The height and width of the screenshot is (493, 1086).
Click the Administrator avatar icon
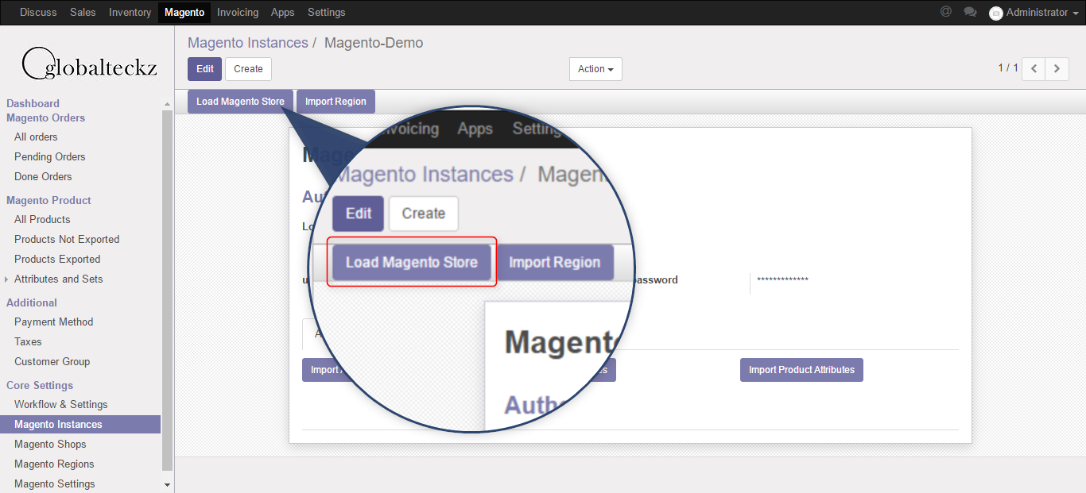point(995,13)
